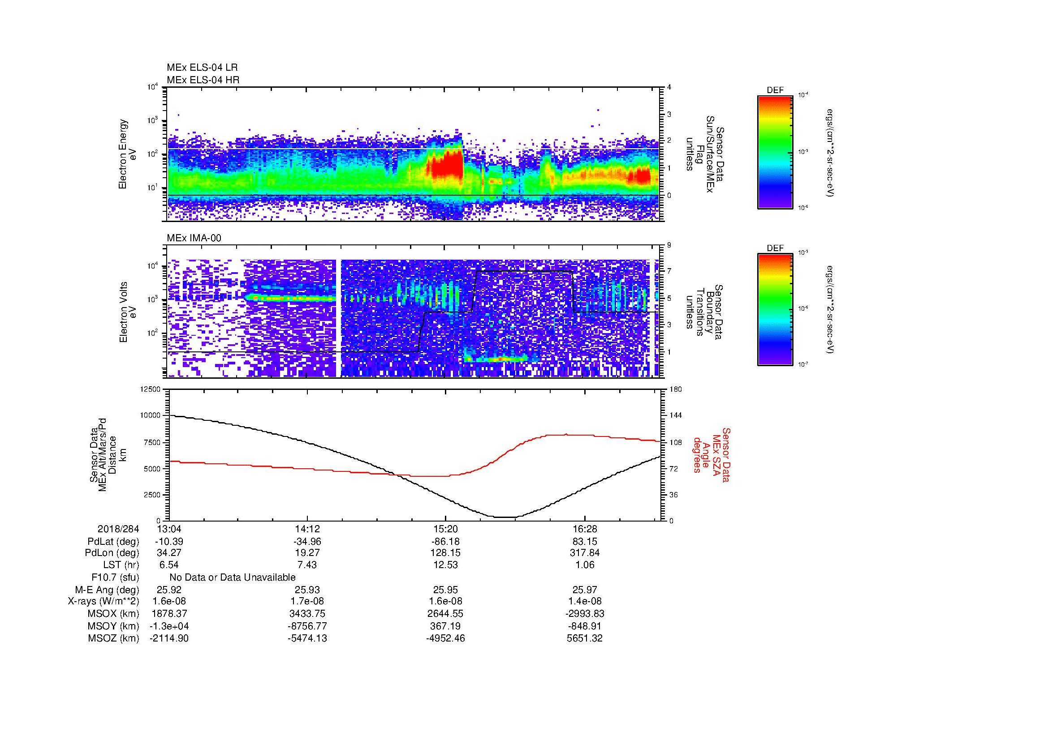Screen dimensions: 1048x740
Task: Click the 'MSOX (km)' row label
Action: (x=114, y=614)
